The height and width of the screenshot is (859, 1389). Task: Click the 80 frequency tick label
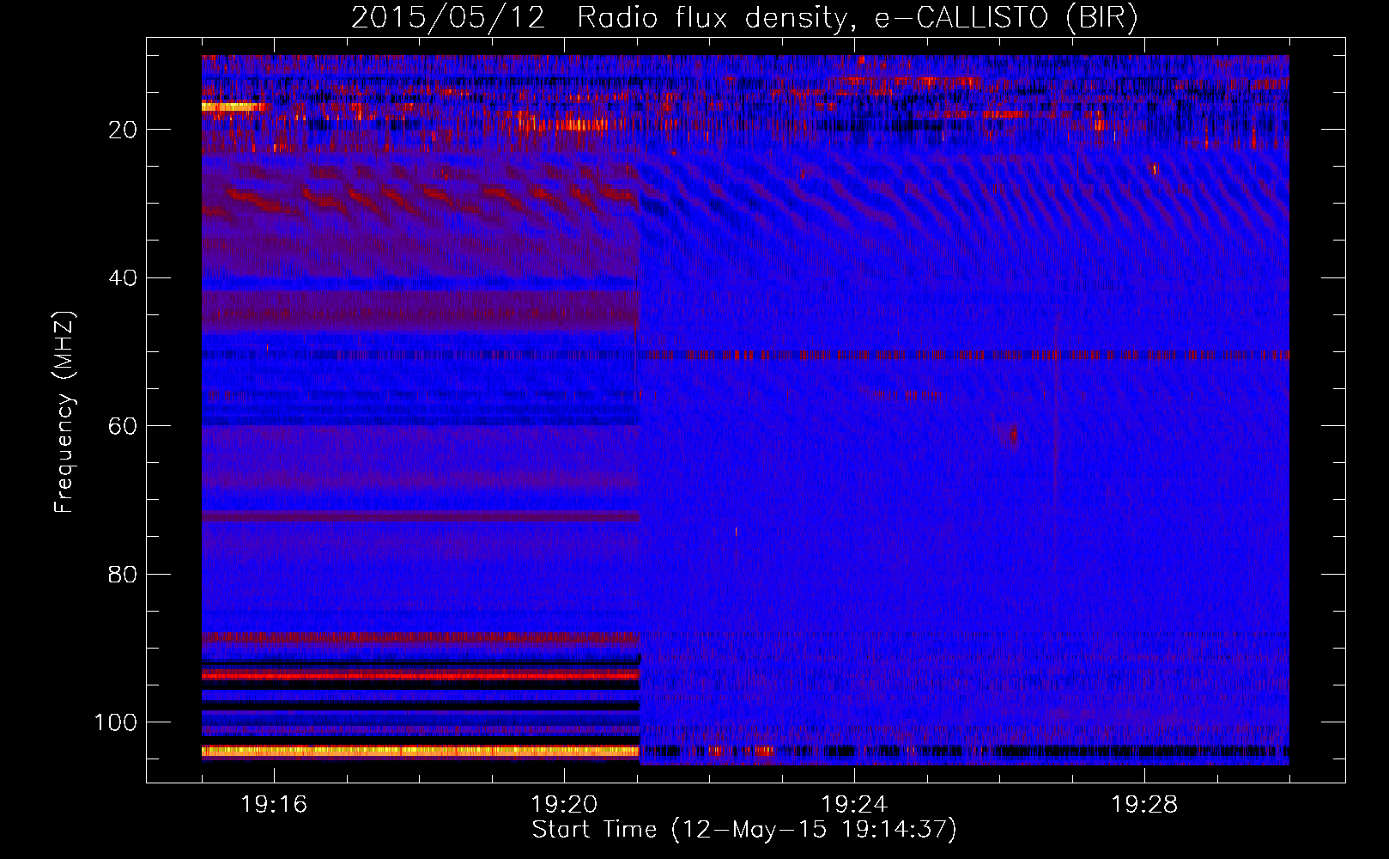coord(123,575)
